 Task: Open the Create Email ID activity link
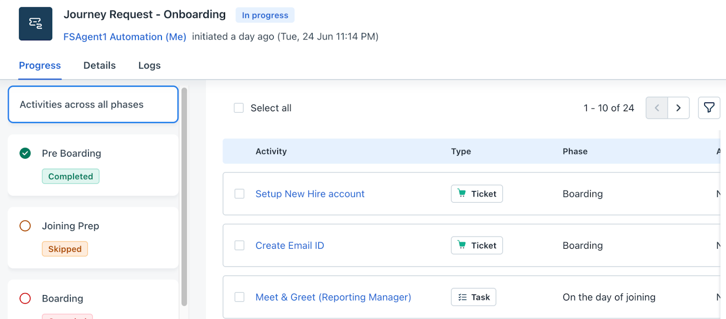[x=289, y=245]
